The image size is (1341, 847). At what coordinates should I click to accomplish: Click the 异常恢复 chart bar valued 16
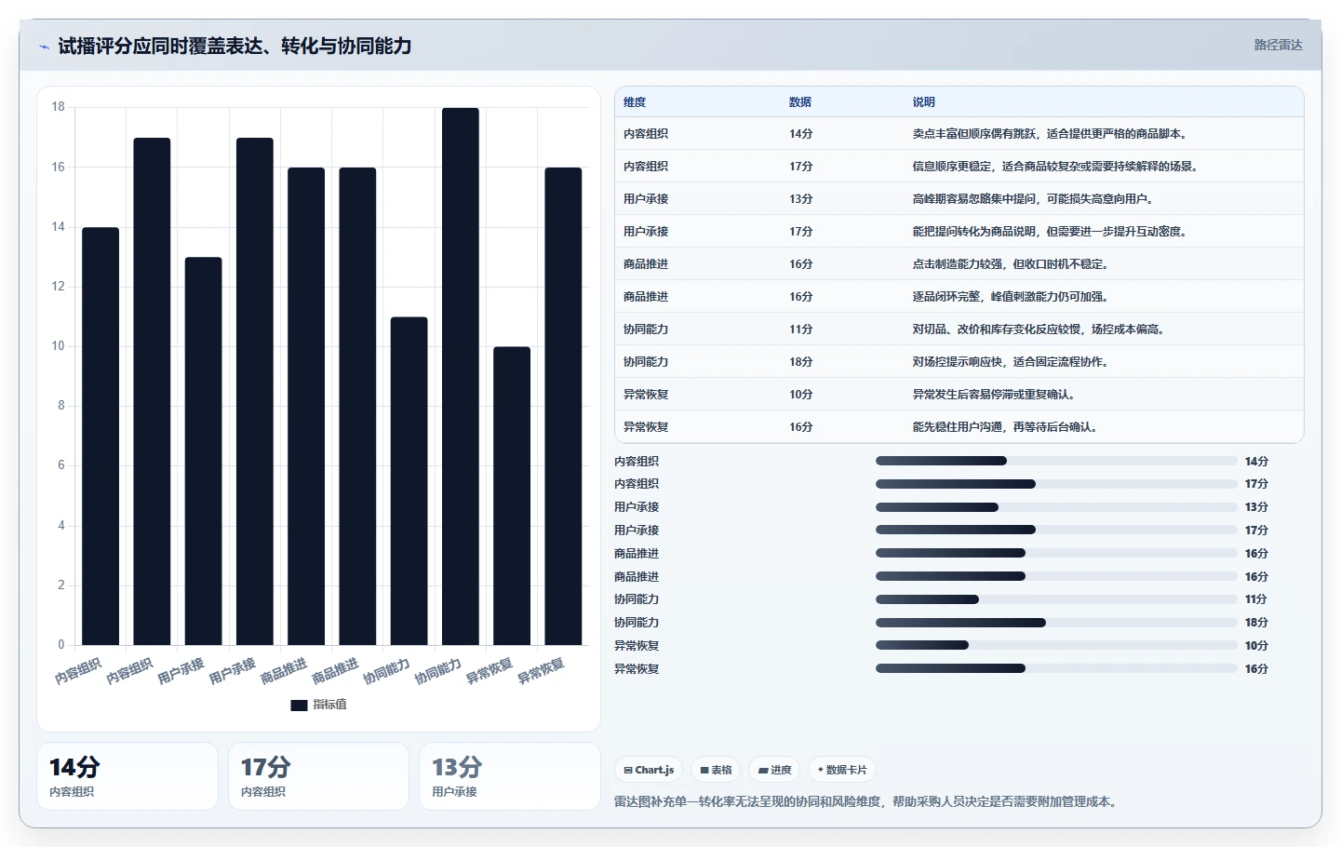click(563, 407)
